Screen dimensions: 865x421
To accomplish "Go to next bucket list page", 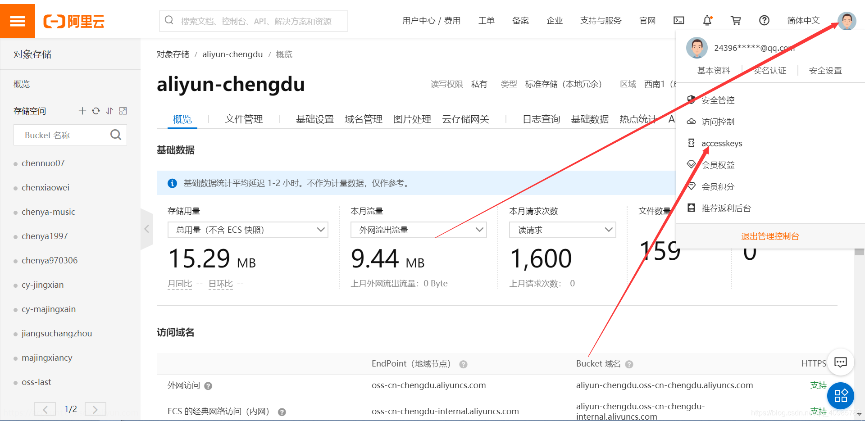I will pyautogui.click(x=95, y=409).
